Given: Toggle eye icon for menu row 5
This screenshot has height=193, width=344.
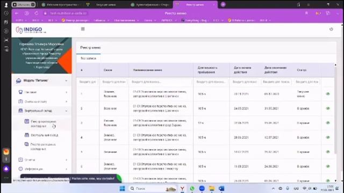Looking at the screenshot, I should pos(328,152).
